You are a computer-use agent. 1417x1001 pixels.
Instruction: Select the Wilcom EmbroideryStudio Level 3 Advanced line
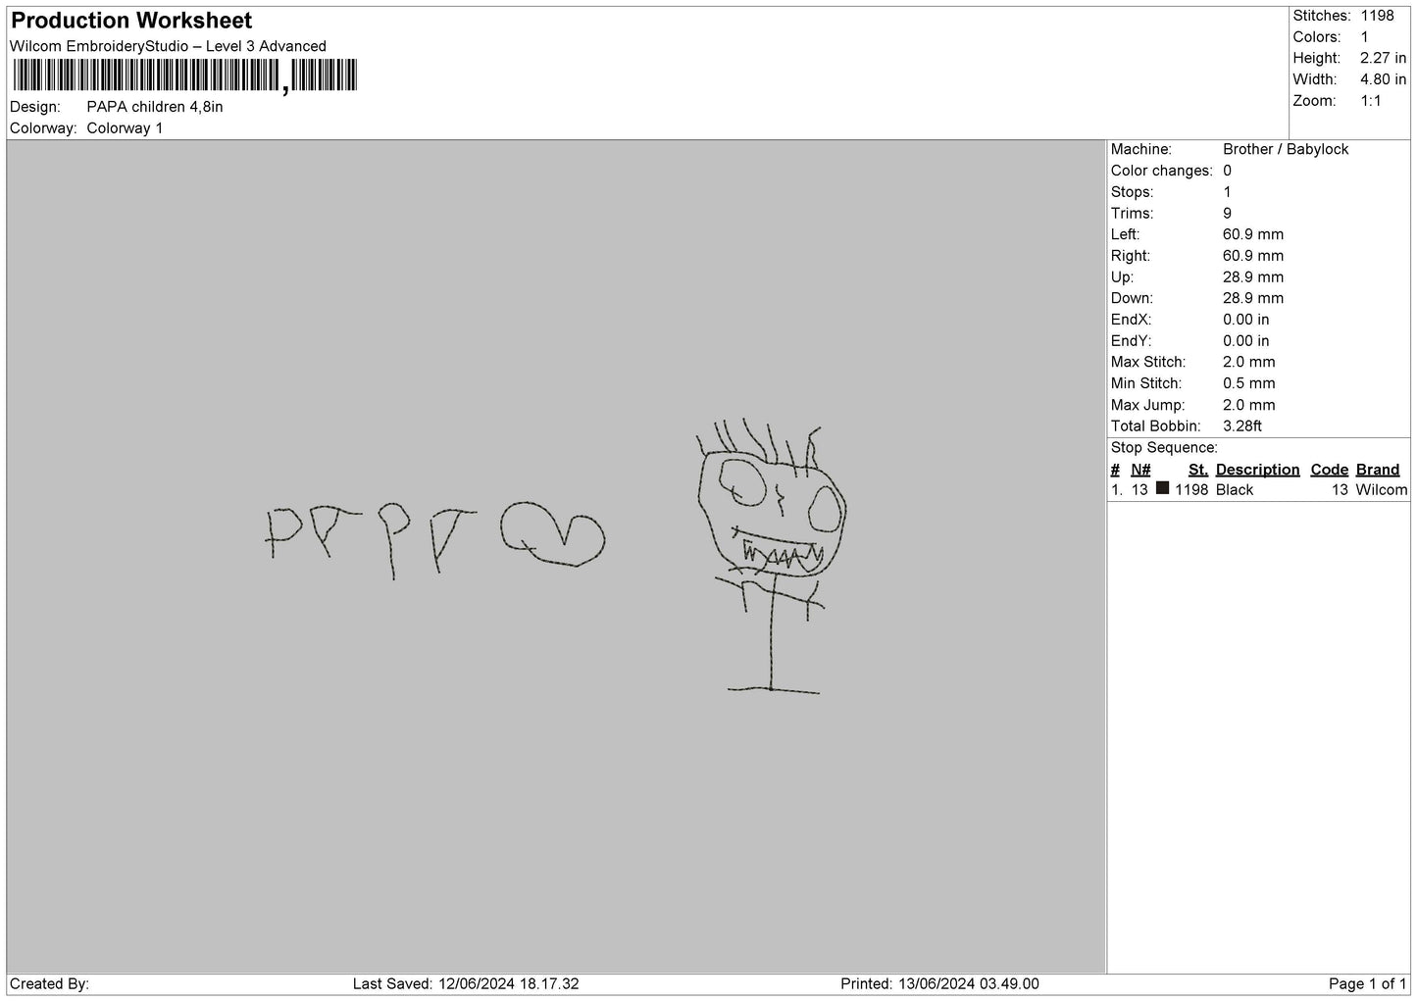point(168,46)
